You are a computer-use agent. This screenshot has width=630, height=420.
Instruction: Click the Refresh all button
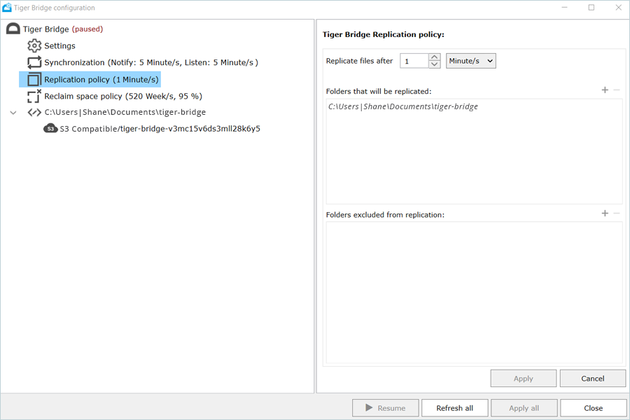point(454,408)
